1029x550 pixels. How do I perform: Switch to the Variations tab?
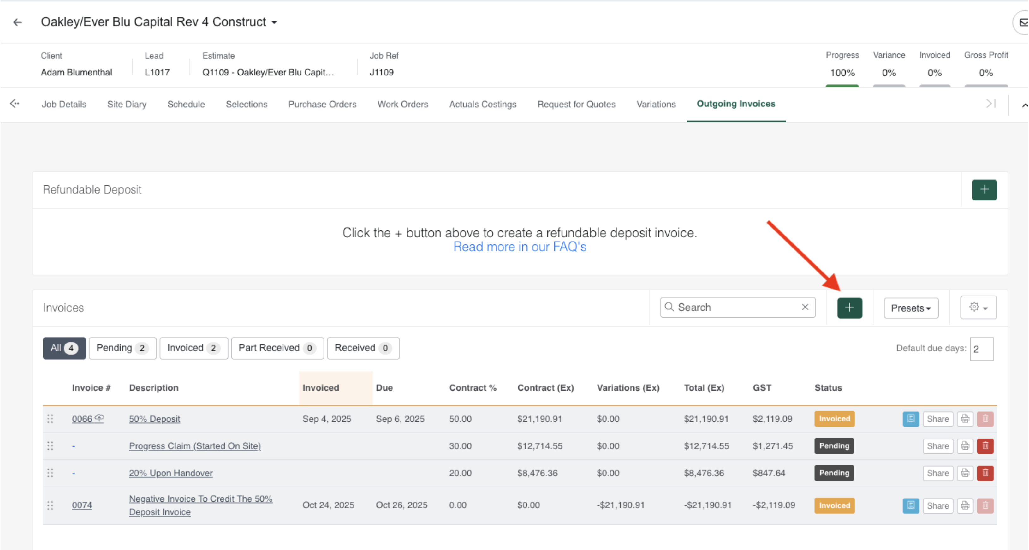pyautogui.click(x=656, y=104)
